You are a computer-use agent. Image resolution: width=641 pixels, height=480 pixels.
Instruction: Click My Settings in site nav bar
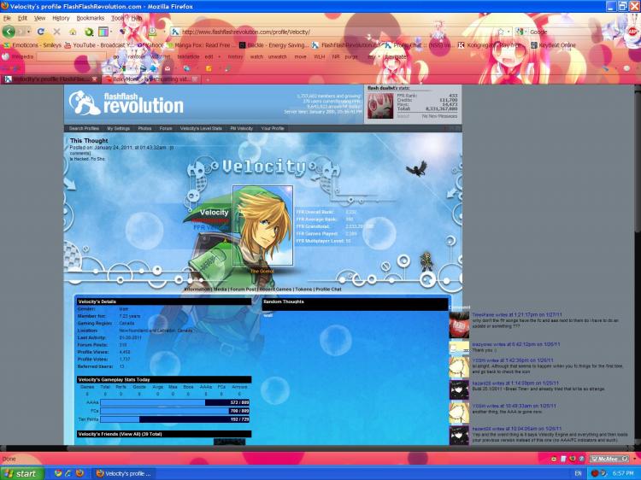(x=119, y=128)
